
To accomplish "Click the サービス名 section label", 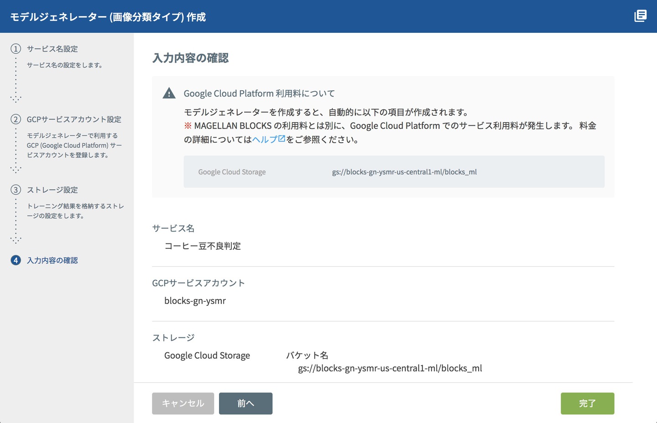I will click(x=173, y=228).
